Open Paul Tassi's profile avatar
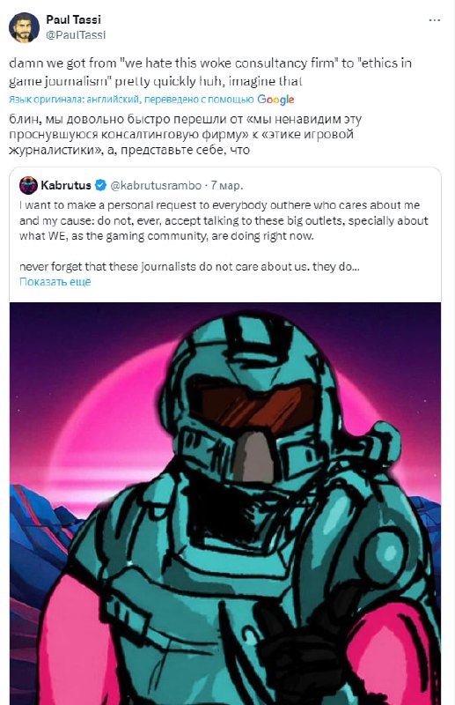Image resolution: width=455 pixels, height=705 pixels. pos(24,27)
